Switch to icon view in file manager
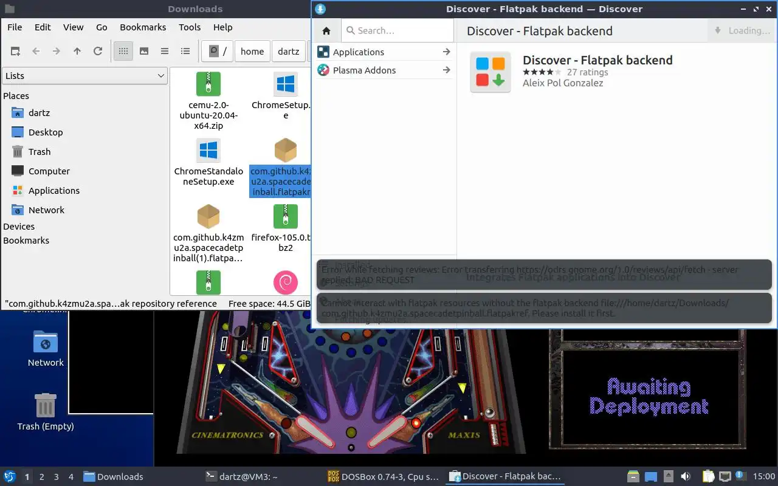 (123, 52)
